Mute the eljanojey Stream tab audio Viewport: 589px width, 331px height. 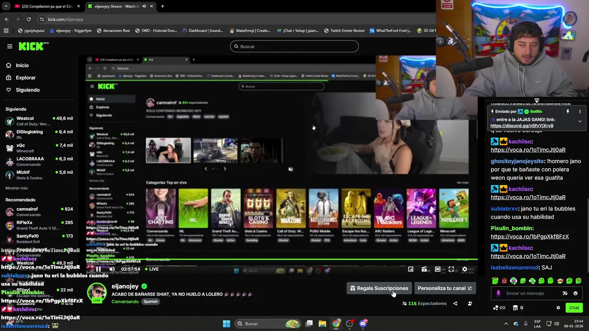(144, 6)
